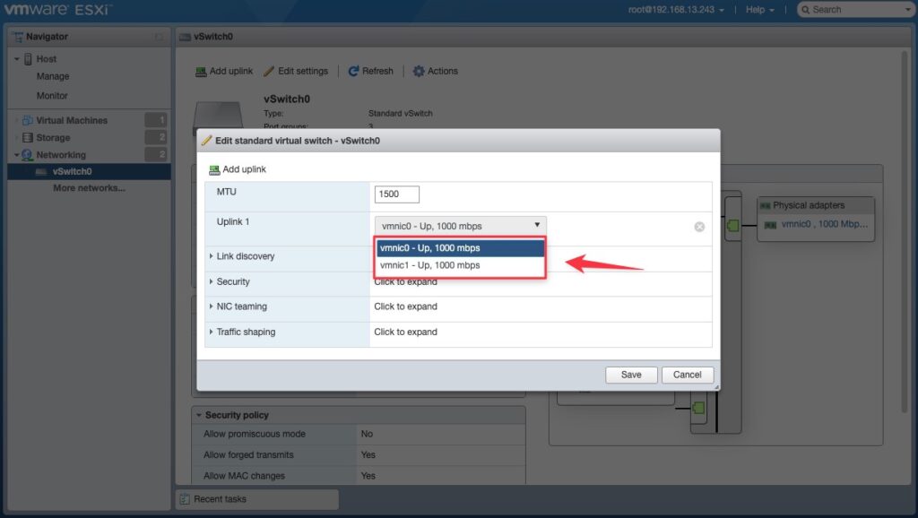Click the vSwitch0 icon in the Navigator tree
918x518 pixels.
point(40,172)
